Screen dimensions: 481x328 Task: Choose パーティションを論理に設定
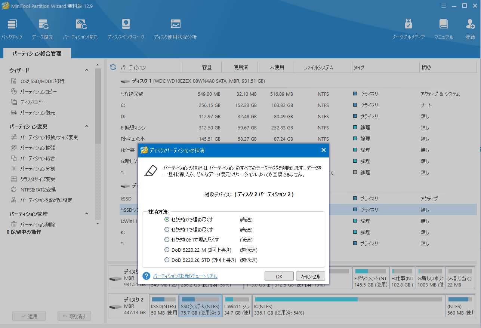[41, 200]
